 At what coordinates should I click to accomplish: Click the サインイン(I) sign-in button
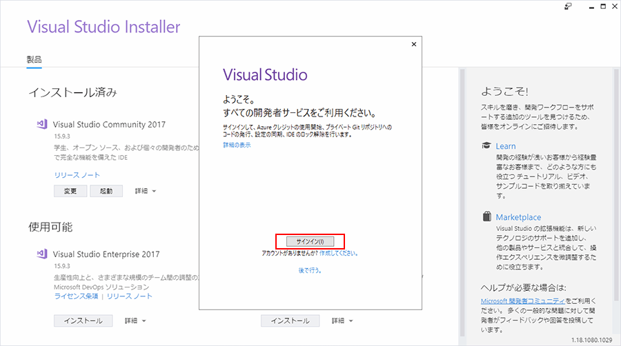[310, 242]
